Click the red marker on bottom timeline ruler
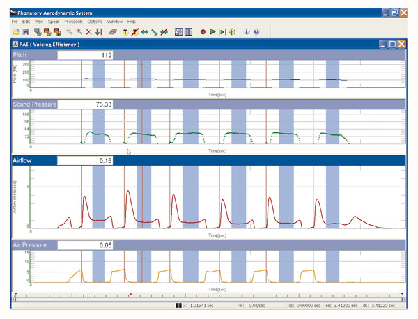Image resolution: width=418 pixels, height=319 pixels. (x=130, y=295)
